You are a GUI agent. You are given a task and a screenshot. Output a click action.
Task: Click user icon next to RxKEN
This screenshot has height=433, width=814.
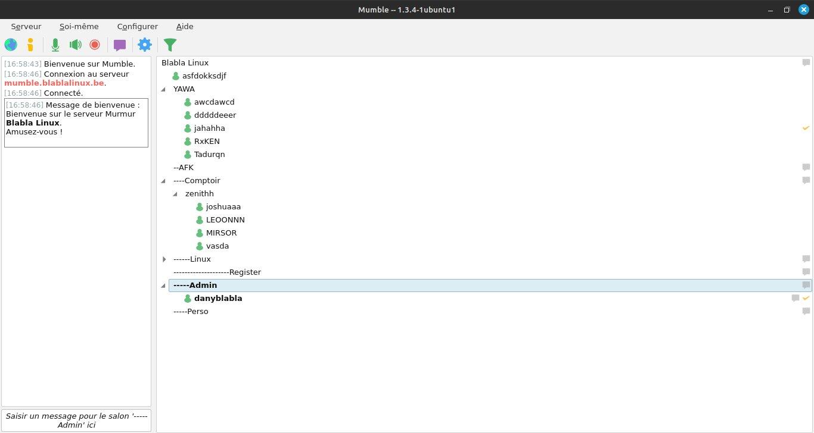[x=188, y=142]
